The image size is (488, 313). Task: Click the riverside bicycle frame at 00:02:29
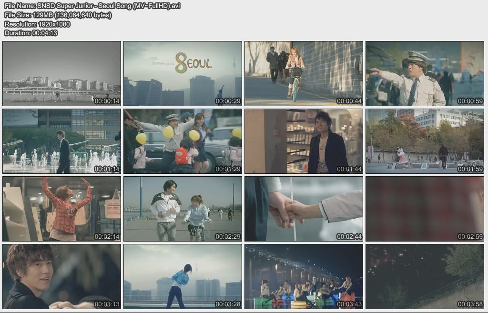[183, 209]
